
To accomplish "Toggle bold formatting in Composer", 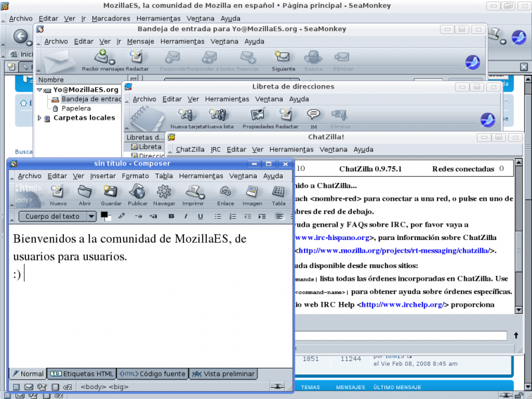I will pyautogui.click(x=172, y=216).
